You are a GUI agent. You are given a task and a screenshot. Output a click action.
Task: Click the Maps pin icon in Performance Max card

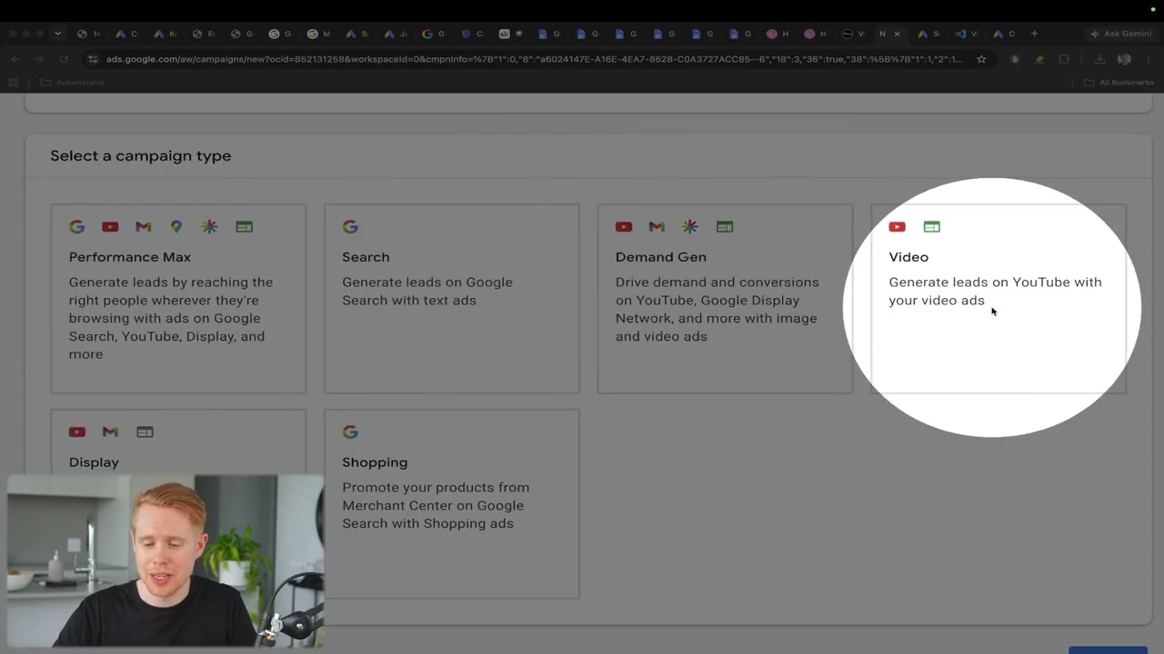pos(176,227)
